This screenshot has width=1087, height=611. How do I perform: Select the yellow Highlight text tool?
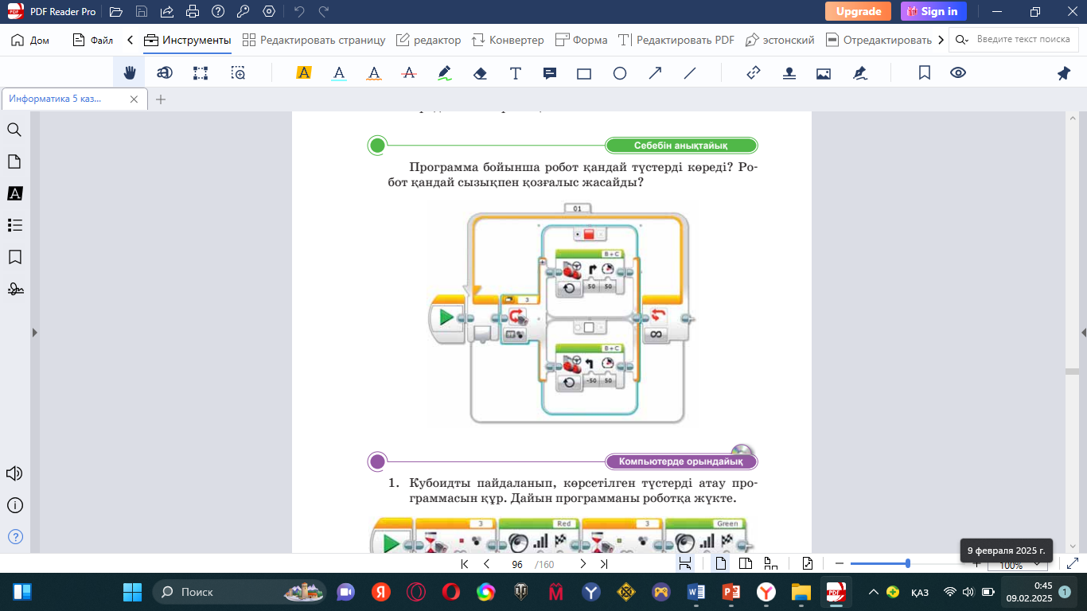point(303,73)
